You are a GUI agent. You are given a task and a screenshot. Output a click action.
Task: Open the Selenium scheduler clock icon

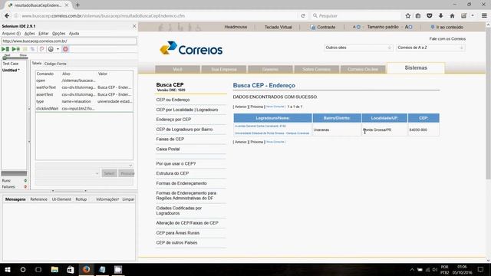pyautogui.click(x=51, y=49)
